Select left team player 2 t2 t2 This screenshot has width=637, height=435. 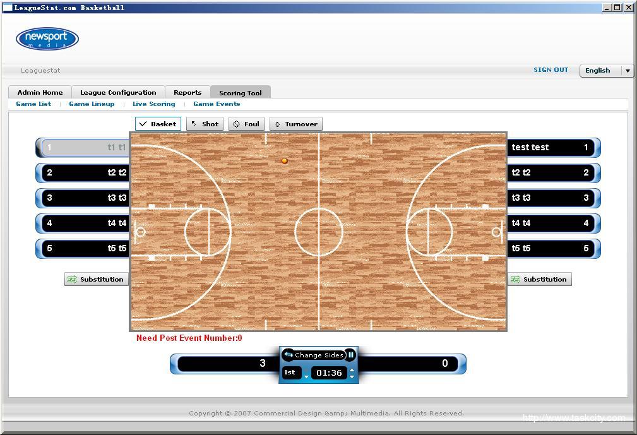click(85, 173)
